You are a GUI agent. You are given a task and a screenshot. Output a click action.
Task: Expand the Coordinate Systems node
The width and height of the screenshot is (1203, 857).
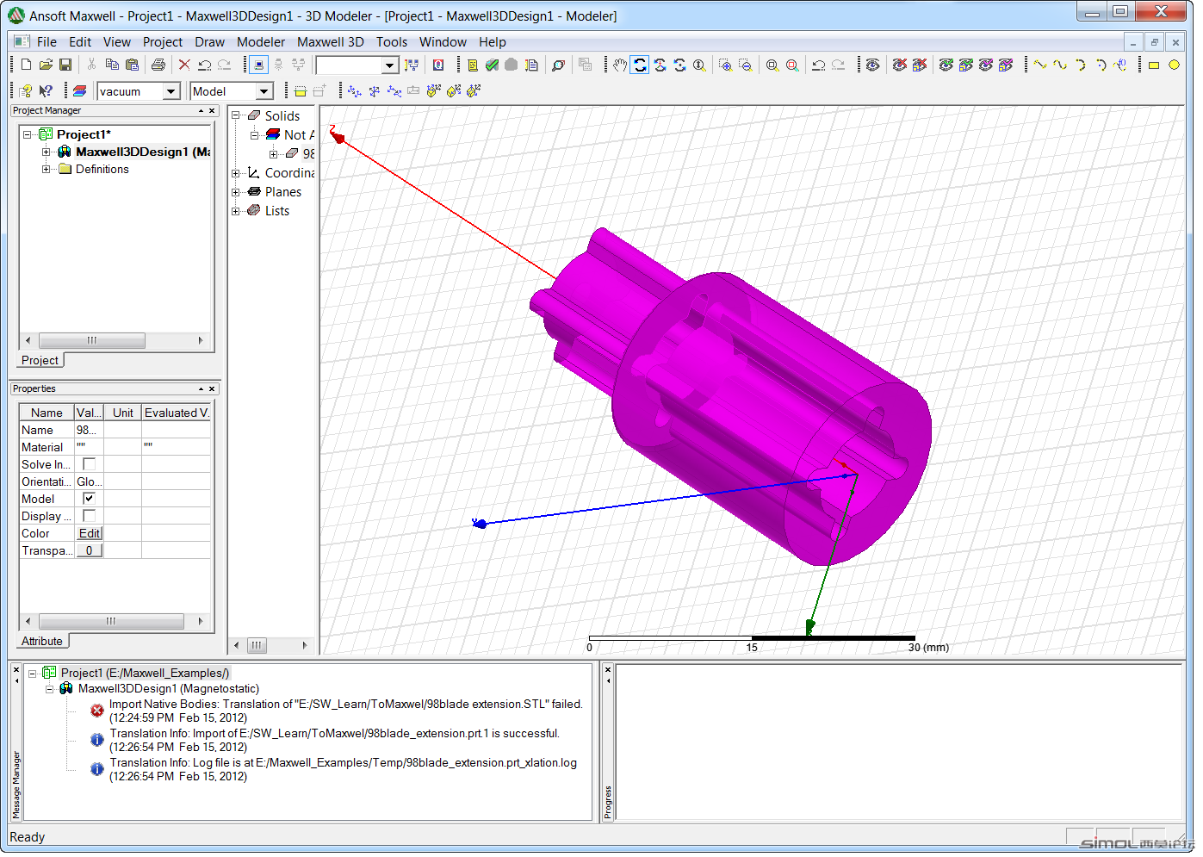coord(236,173)
